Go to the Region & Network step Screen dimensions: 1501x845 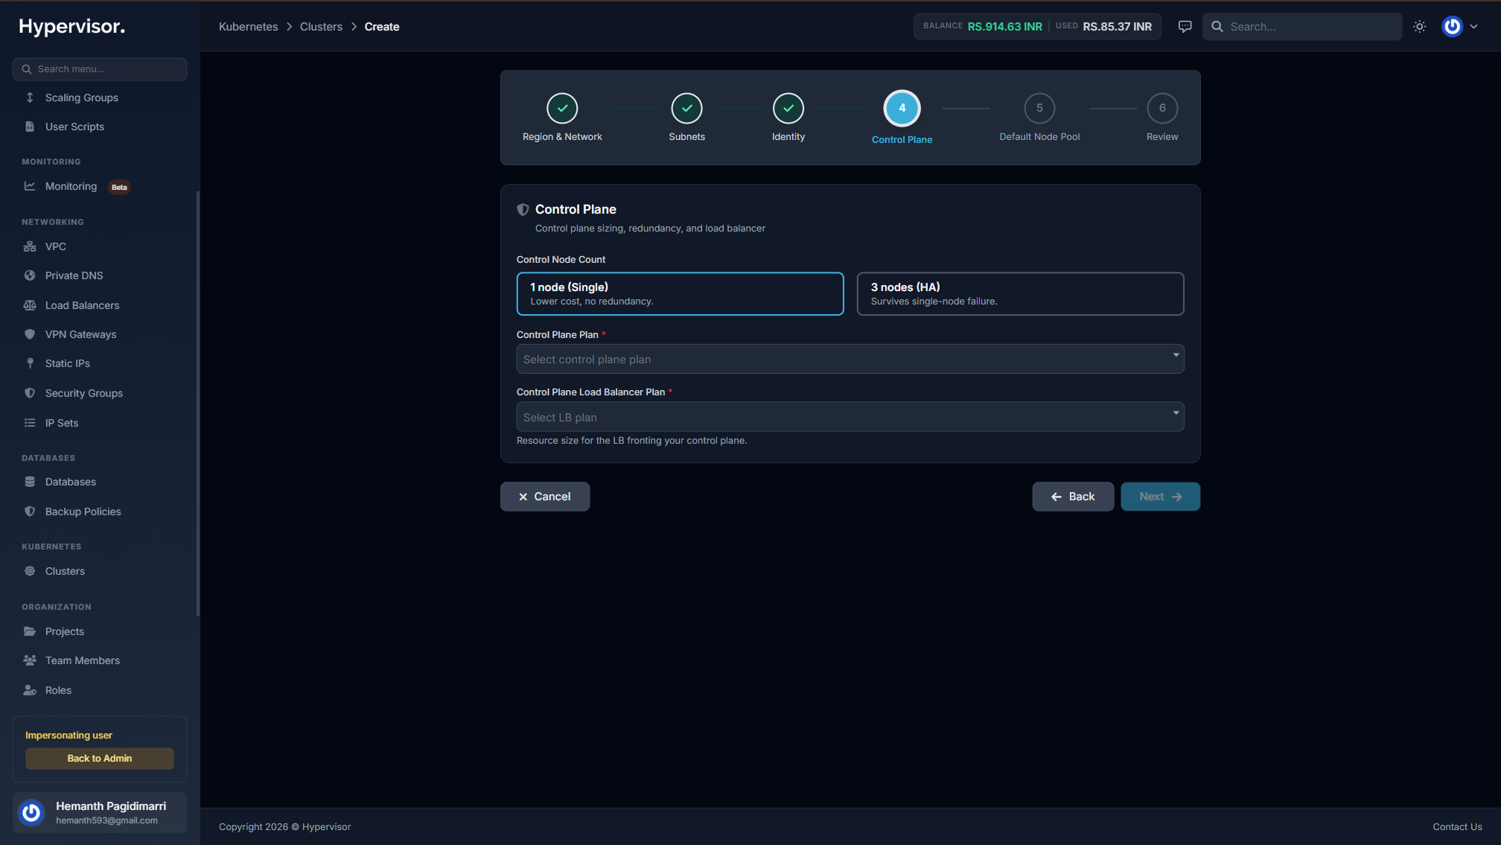562,118
